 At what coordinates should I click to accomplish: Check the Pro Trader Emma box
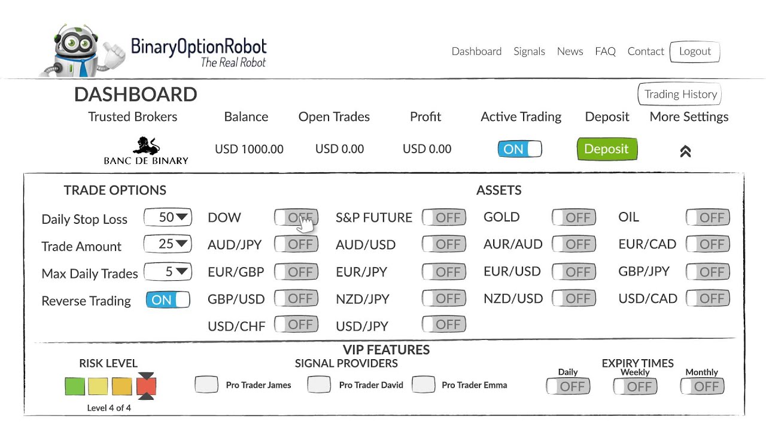click(423, 384)
